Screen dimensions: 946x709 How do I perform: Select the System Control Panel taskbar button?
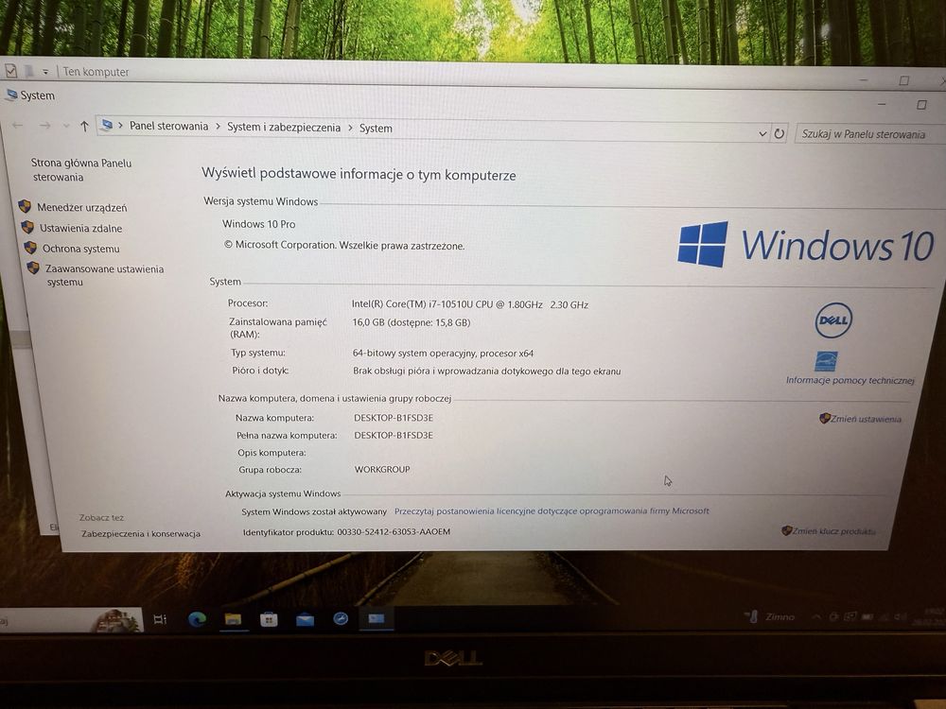(x=377, y=618)
